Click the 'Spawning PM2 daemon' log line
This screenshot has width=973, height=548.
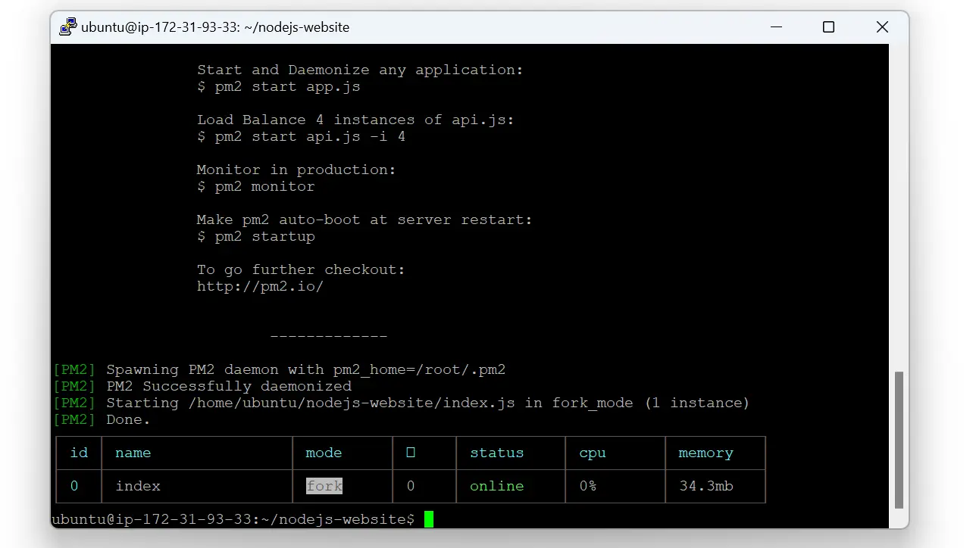coord(279,369)
